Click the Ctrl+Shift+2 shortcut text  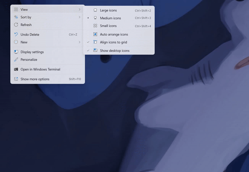(x=143, y=11)
